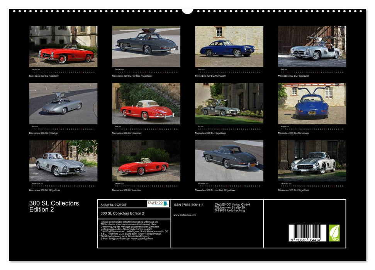The height and width of the screenshot is (270, 375).
Task: Click the Mercedes 300 SL Flügeltürer caption under July
Action: (210, 132)
